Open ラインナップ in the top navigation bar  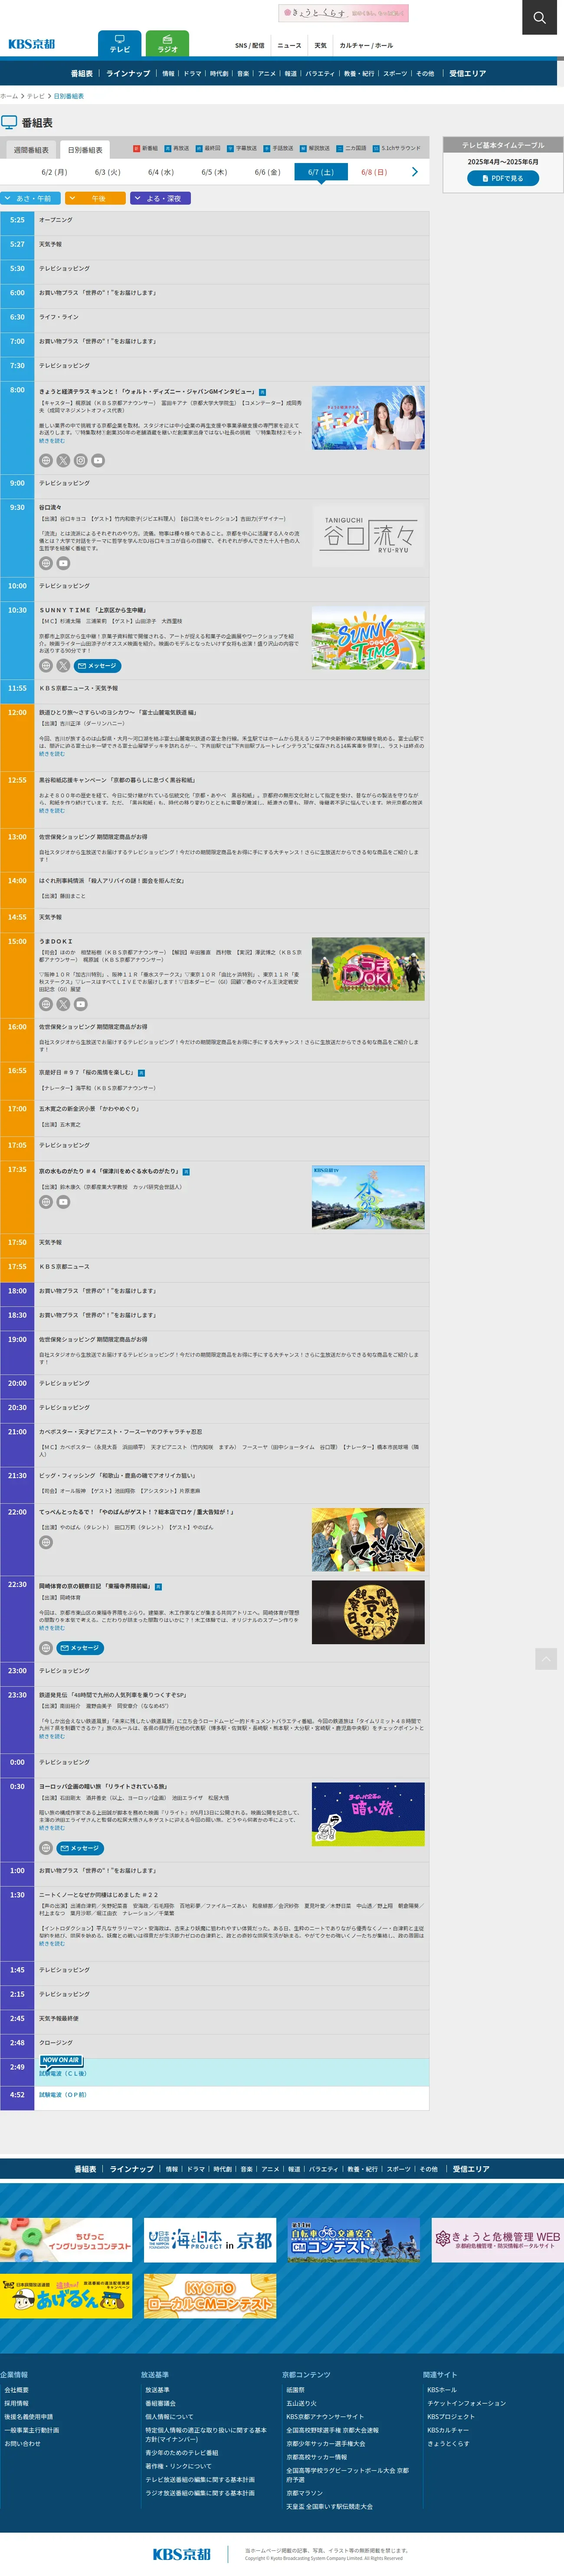128,73
